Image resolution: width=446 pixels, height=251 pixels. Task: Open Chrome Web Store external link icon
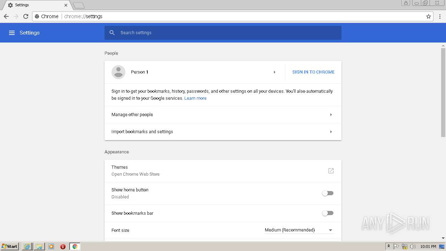331,171
